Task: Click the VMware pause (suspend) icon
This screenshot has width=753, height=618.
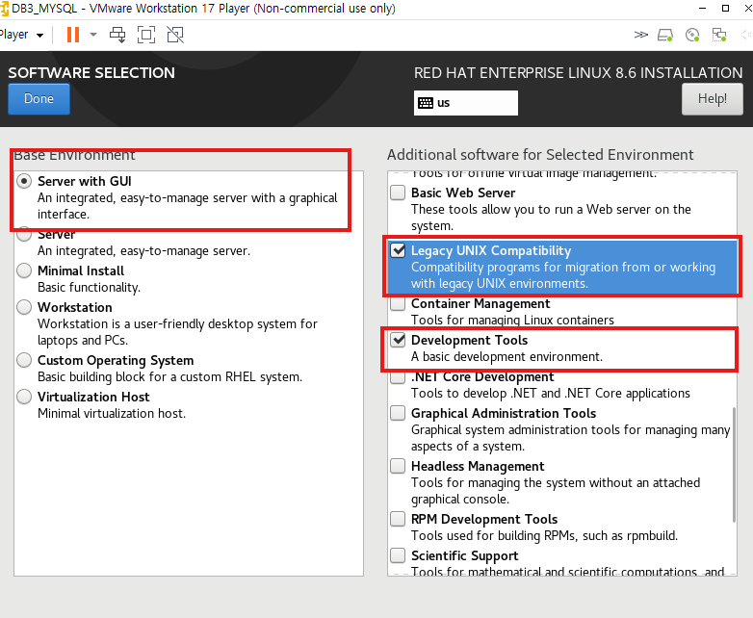Action: (73, 35)
